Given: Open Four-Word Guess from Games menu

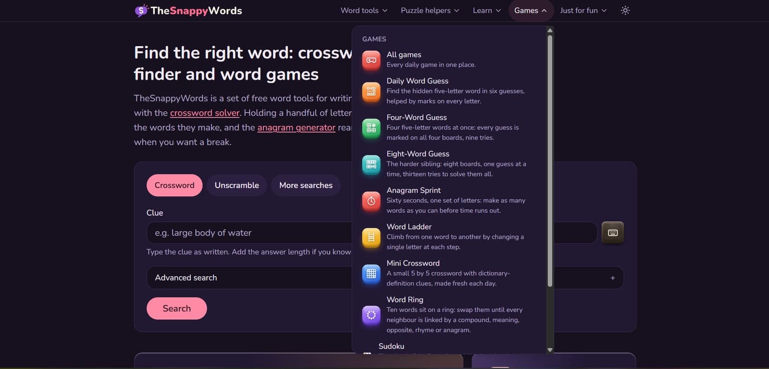Looking at the screenshot, I should click(449, 127).
